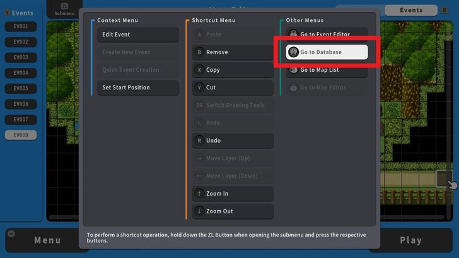Click the Go to Map List icon
This screenshot has width=459, height=258.
(x=293, y=70)
